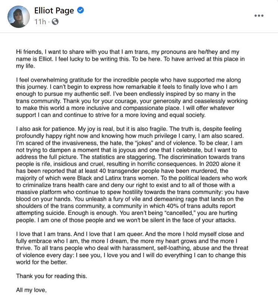This screenshot has height=296, width=278.
Task: Click the line starting "attempting suicide"
Action: [127, 213]
